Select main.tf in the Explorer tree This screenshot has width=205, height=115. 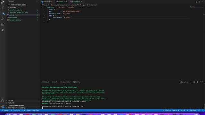[x=23, y=15]
